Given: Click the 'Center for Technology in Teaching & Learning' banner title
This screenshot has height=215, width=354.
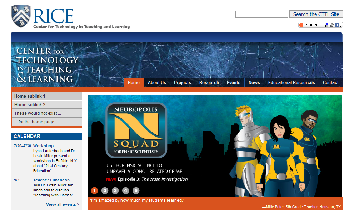Looking at the screenshot, I should [48, 65].
